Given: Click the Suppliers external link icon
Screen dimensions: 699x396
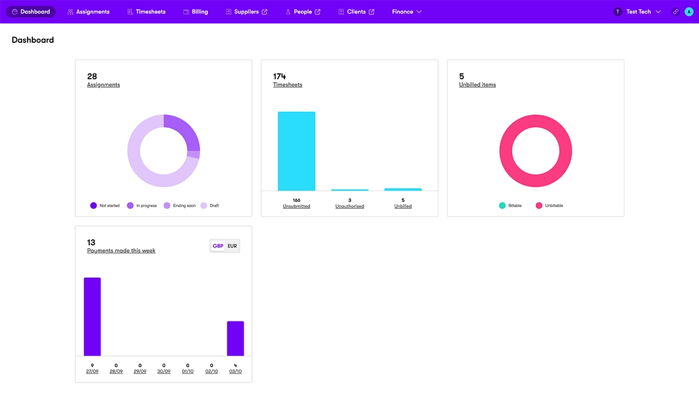Looking at the screenshot, I should point(264,12).
